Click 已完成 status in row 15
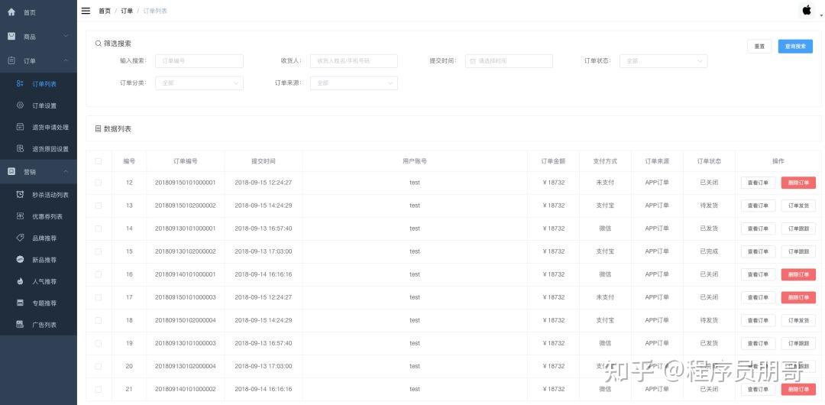 click(709, 251)
